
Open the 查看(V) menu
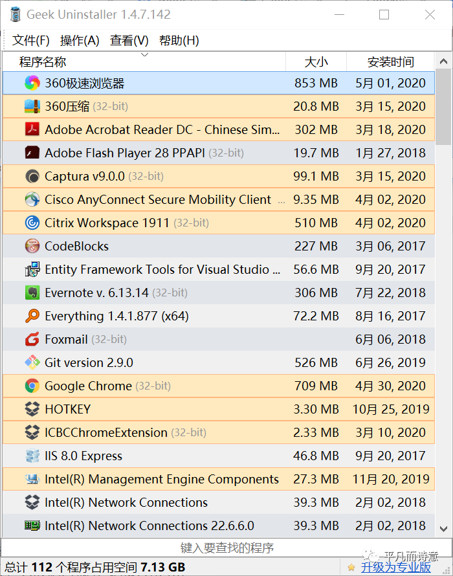129,40
